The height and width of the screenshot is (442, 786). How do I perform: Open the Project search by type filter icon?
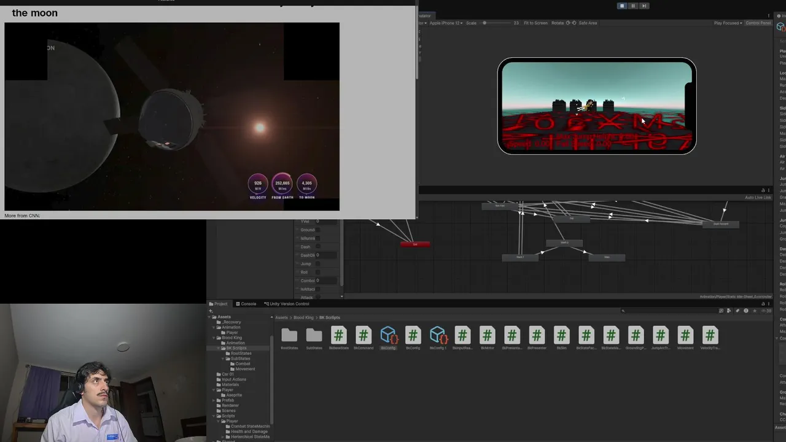(x=730, y=311)
